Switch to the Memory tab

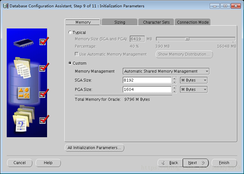(x=83, y=22)
